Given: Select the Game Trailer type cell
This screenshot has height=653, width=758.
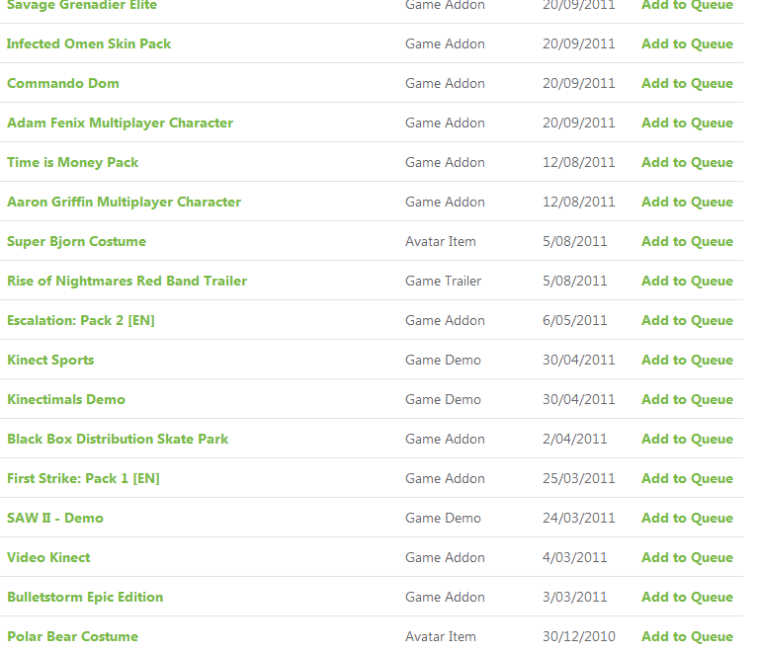Looking at the screenshot, I should [443, 282].
